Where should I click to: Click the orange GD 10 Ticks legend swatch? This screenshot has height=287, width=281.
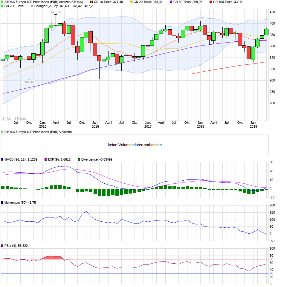tap(91, 2)
